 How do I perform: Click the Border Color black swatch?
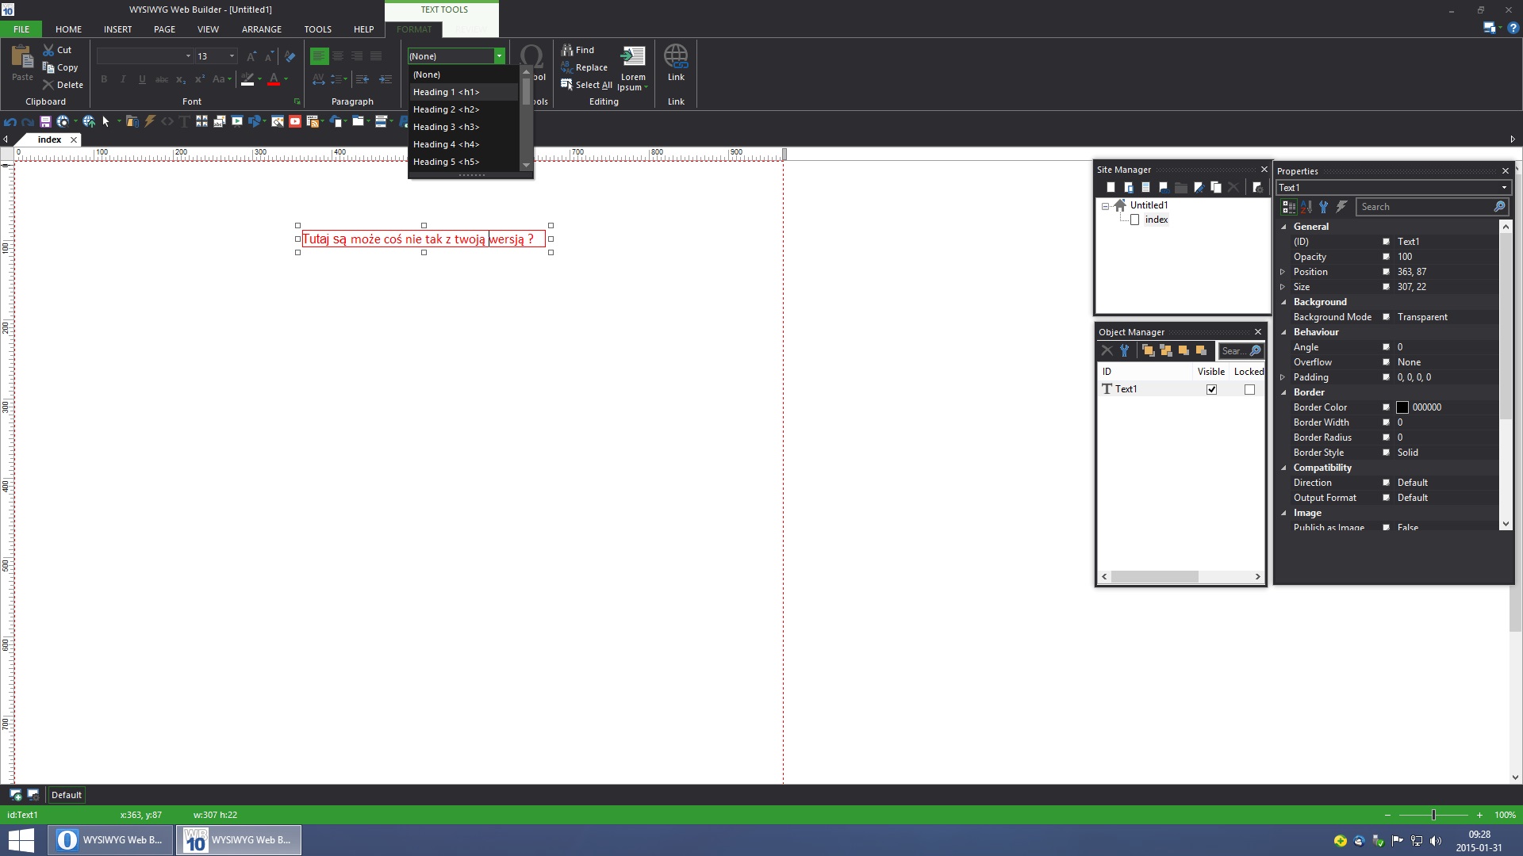click(x=1402, y=407)
